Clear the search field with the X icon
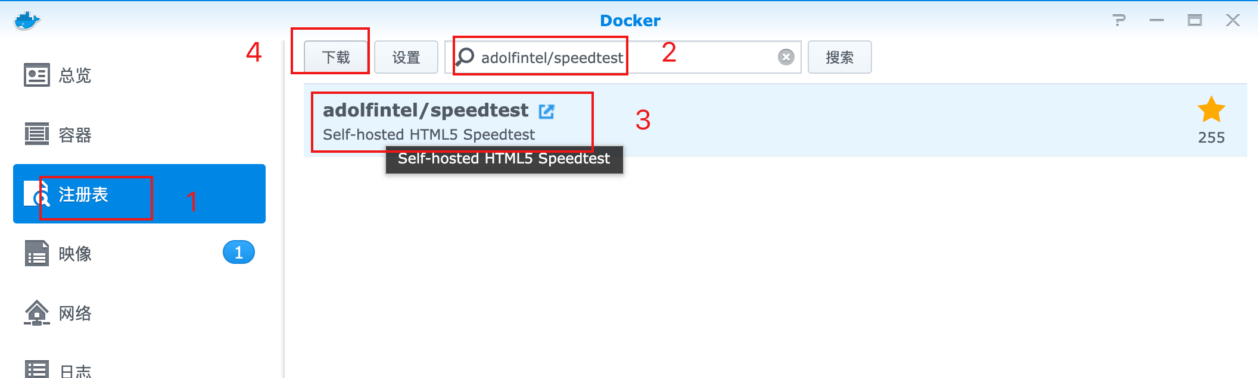 tap(786, 57)
